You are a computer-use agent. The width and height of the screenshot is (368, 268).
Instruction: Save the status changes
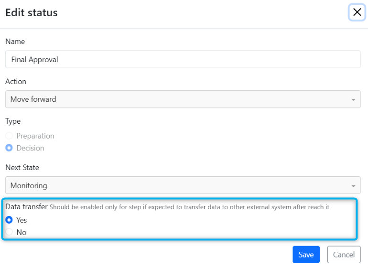click(x=306, y=255)
